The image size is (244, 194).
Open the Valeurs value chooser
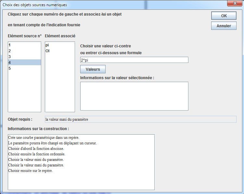(93, 69)
